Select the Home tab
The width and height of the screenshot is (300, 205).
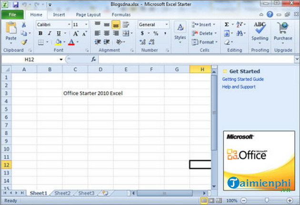tap(36, 15)
